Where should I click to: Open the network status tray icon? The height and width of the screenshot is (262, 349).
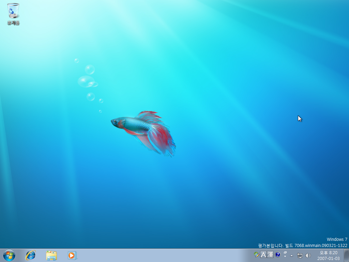(x=300, y=256)
